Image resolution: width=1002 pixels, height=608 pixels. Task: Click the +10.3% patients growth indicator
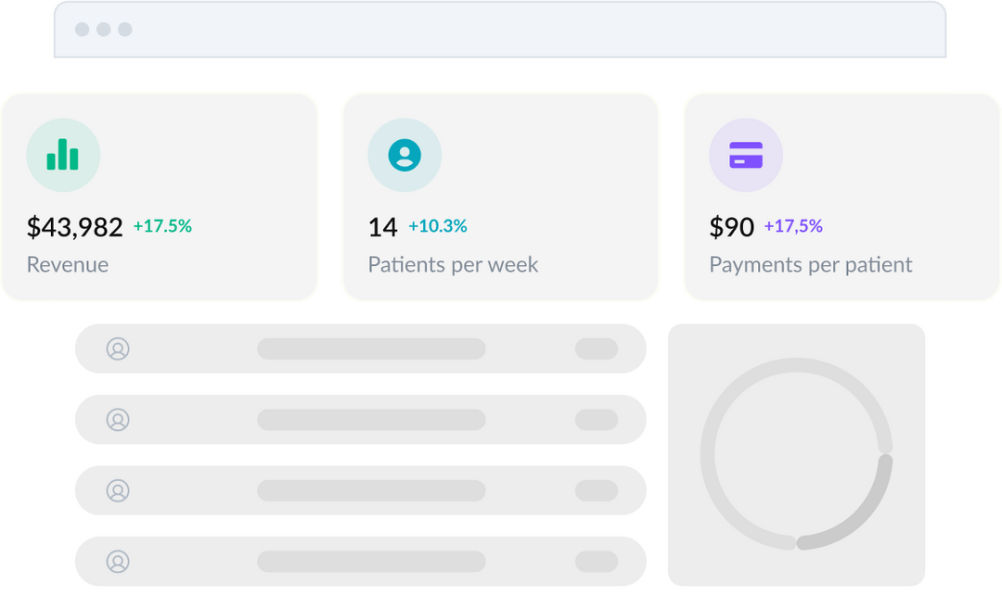click(x=438, y=225)
